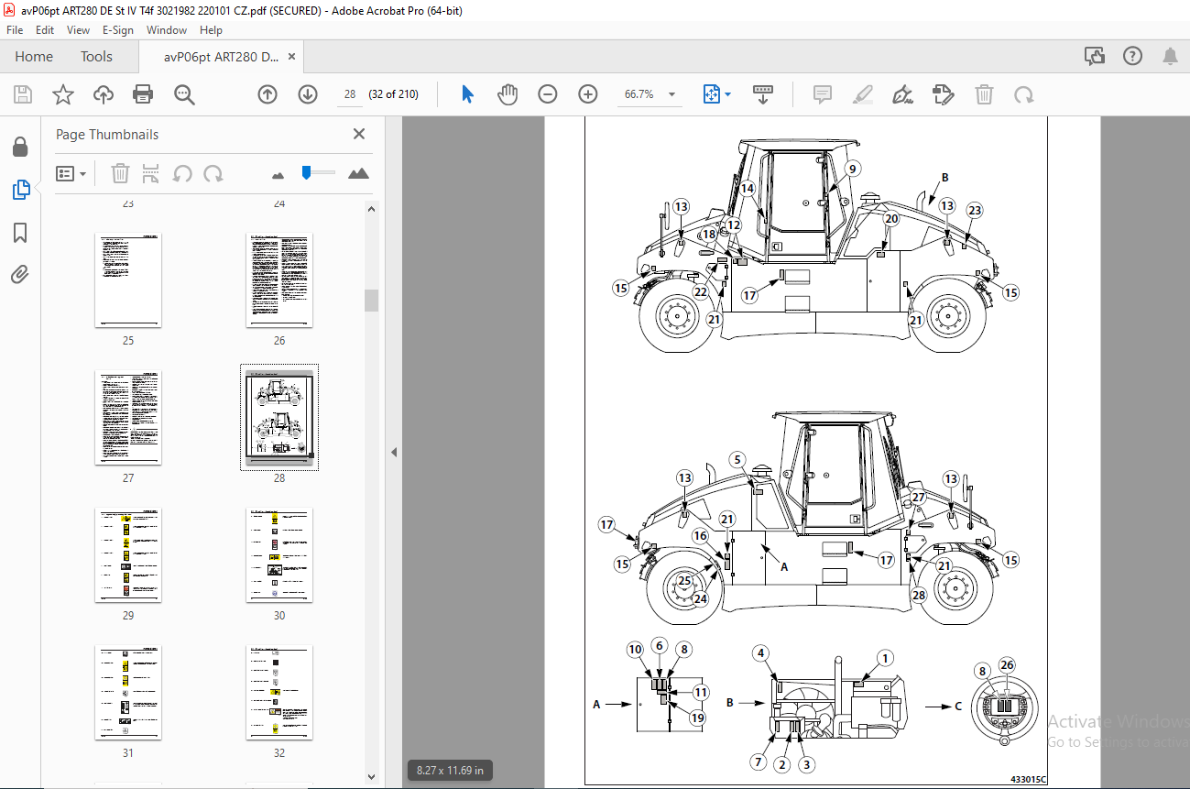Open the Attachments paperclip panel

tap(20, 274)
